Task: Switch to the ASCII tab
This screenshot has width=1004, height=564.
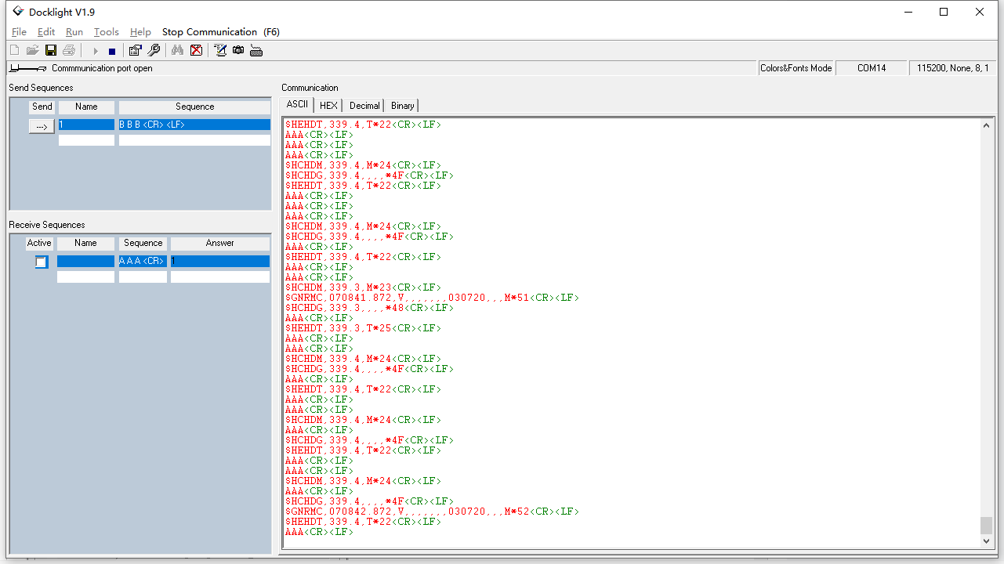Action: [x=297, y=104]
